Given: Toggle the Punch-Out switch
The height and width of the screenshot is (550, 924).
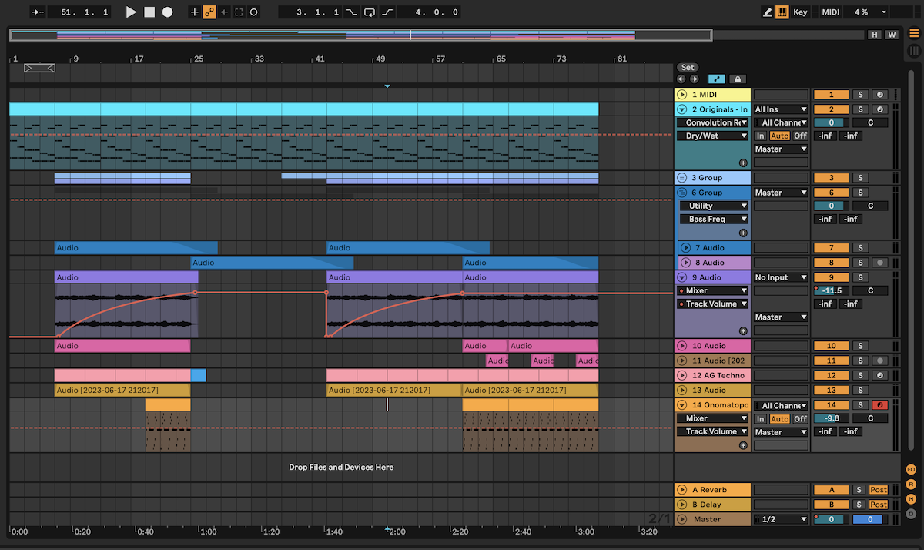Looking at the screenshot, I should point(387,12).
